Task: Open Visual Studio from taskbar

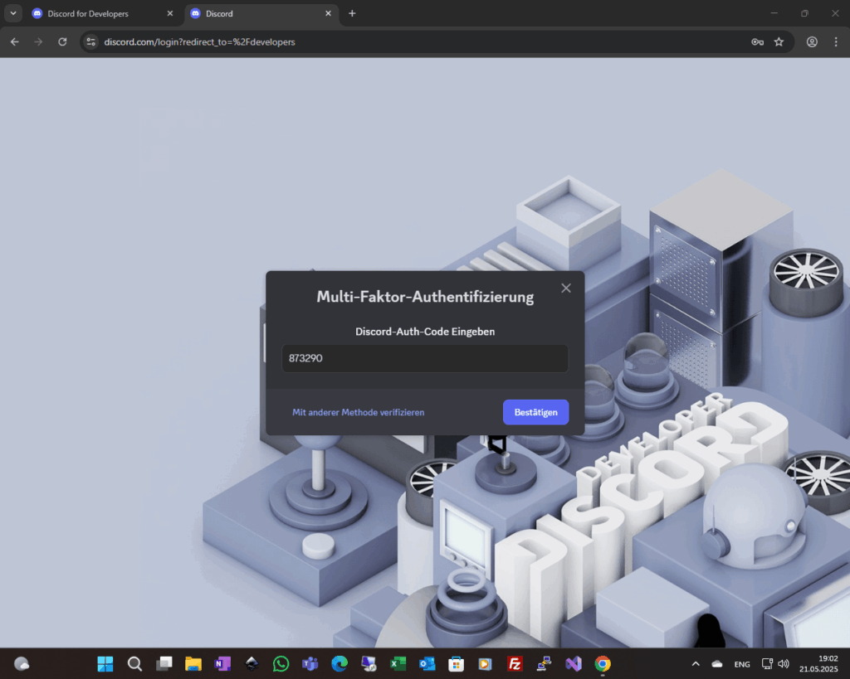Action: [573, 664]
